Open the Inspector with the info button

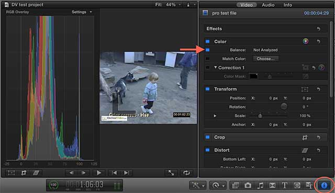coord(324,185)
